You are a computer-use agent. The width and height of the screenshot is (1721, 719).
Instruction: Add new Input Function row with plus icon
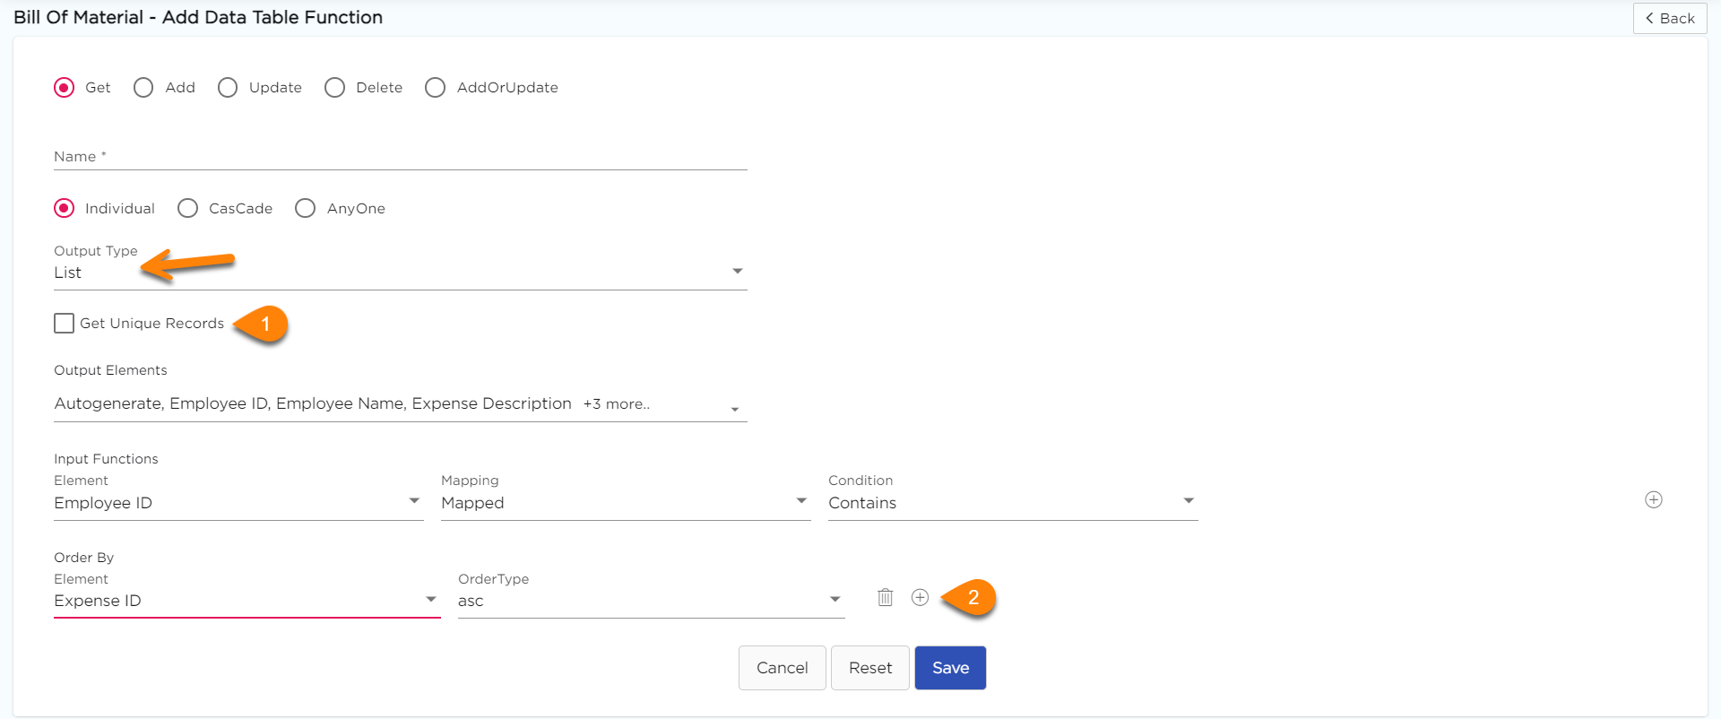[x=1654, y=499]
